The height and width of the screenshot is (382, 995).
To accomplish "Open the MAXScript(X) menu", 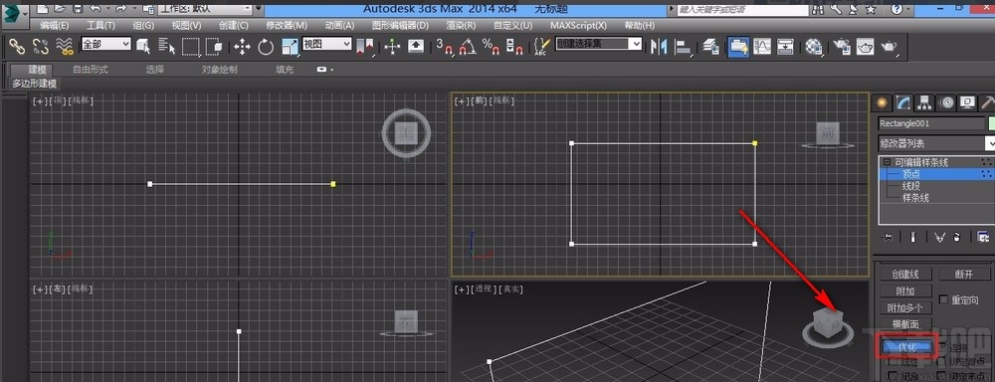I will [x=578, y=26].
